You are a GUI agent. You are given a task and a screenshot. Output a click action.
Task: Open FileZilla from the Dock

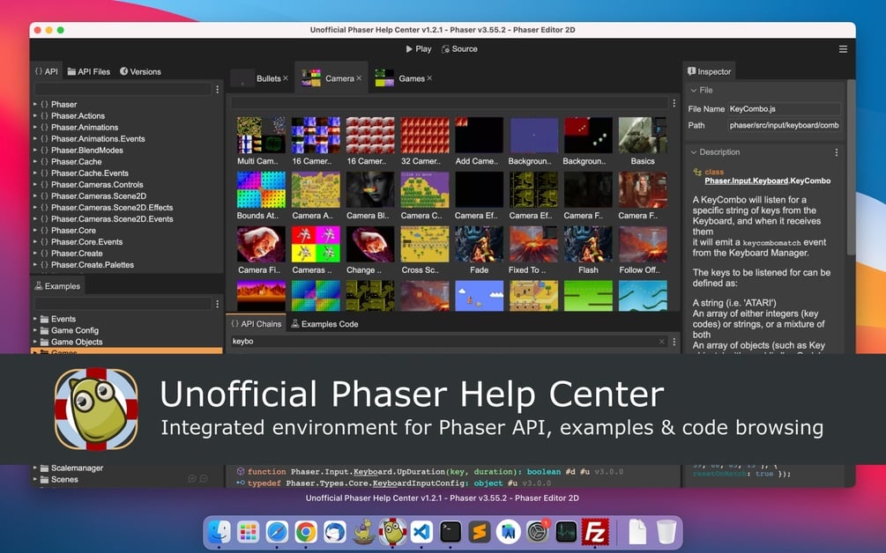[595, 532]
